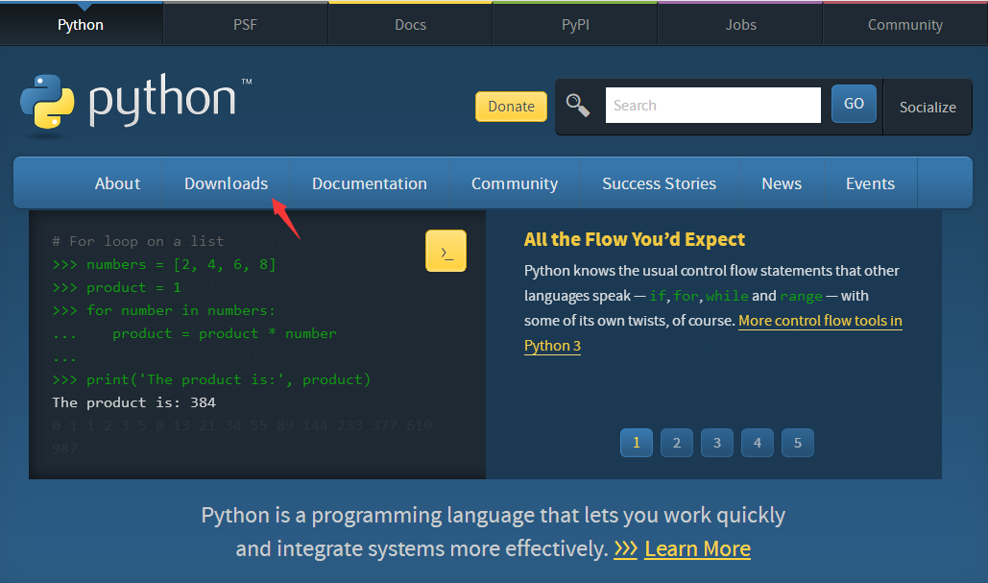Open the Jobs top tab
Image resolution: width=988 pixels, height=583 pixels.
tap(740, 25)
